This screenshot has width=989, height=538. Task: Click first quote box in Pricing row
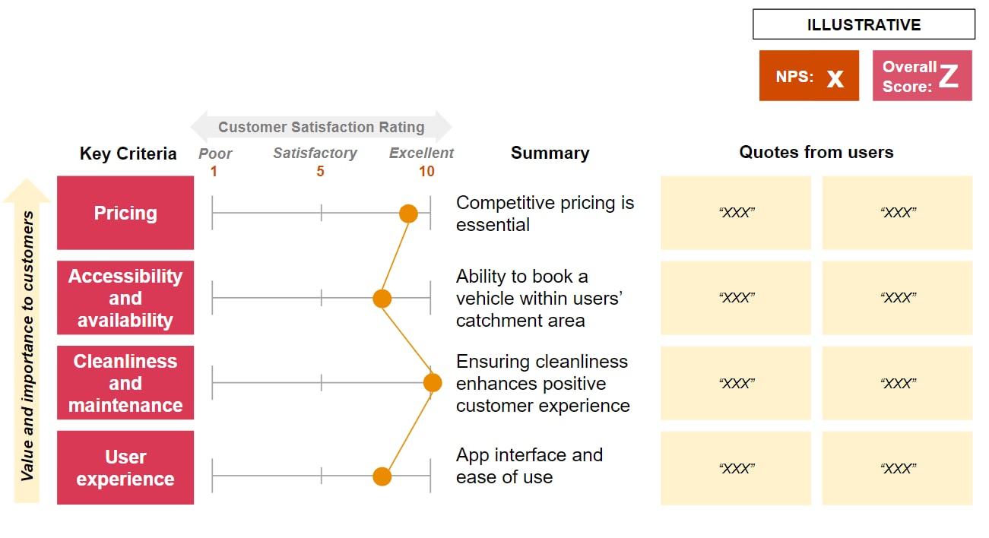click(736, 213)
